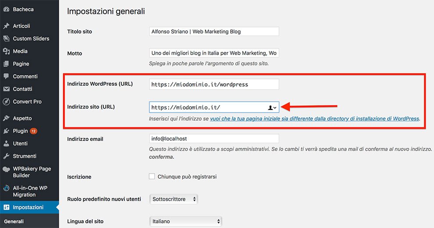Click the Indirizzo sito (URL) field
Viewport: 434px width, 228px height.
[214, 107]
